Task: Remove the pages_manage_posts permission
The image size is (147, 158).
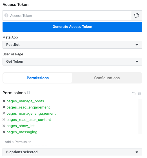Action: (x=4, y=101)
